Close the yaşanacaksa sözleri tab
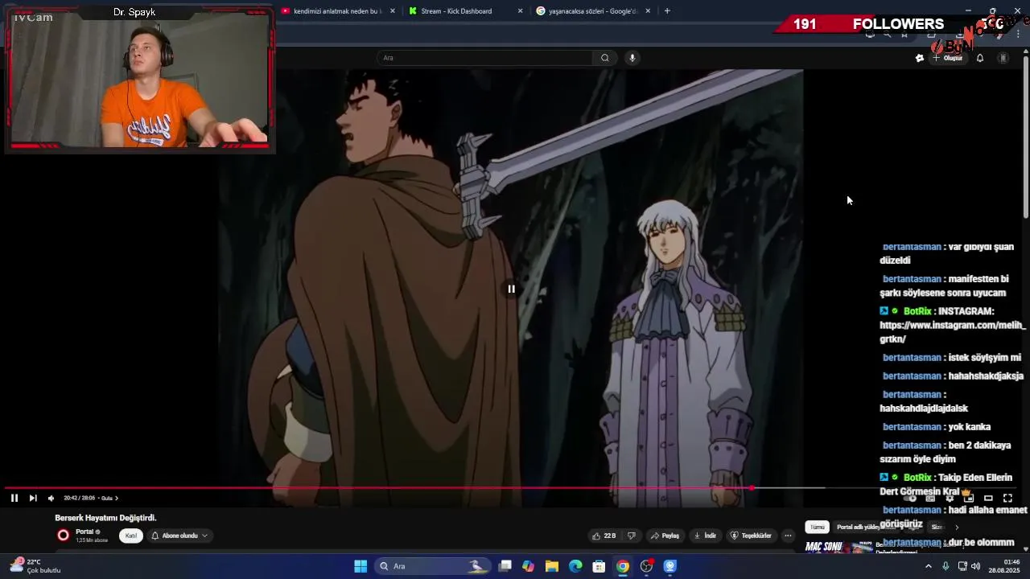 pos(648,11)
